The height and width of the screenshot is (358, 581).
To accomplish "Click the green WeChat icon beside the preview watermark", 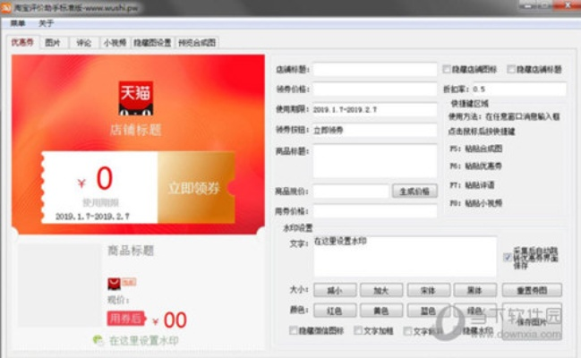I will click(98, 339).
